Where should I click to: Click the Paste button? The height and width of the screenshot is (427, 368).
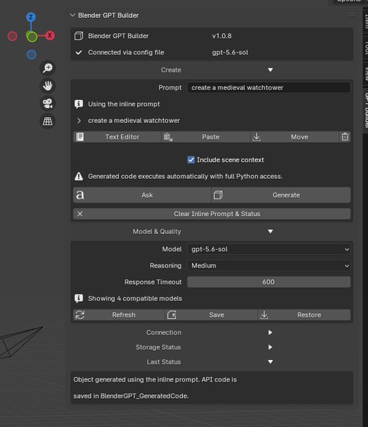click(206, 136)
